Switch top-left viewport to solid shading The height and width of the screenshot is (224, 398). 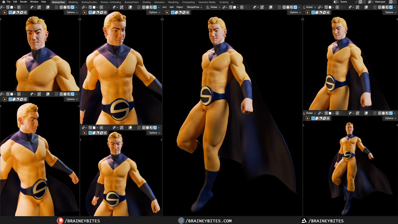[x=65, y=7]
